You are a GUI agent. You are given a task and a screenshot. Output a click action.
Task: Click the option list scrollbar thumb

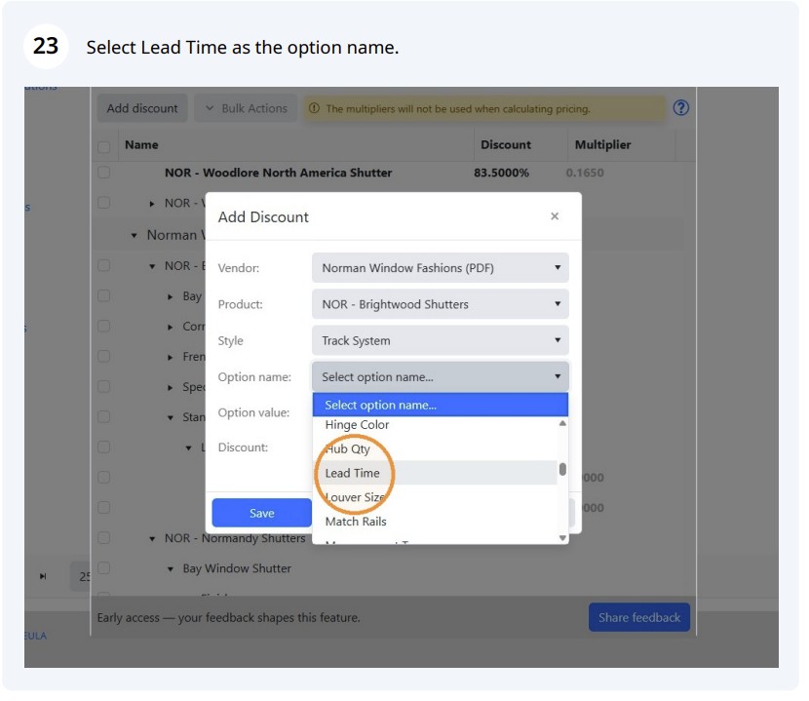[x=562, y=469]
